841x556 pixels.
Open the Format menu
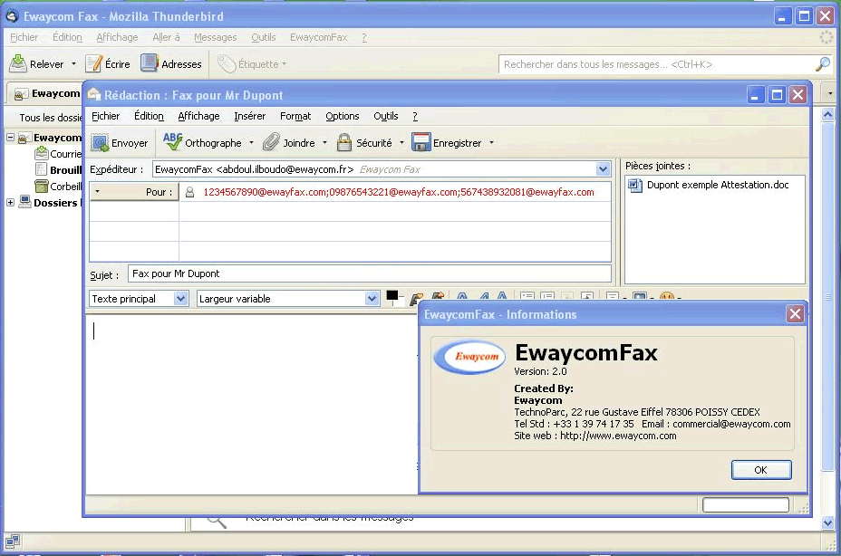click(x=295, y=116)
